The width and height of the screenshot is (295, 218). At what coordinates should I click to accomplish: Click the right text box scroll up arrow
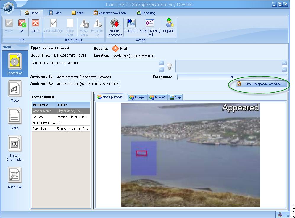[x=284, y=63]
